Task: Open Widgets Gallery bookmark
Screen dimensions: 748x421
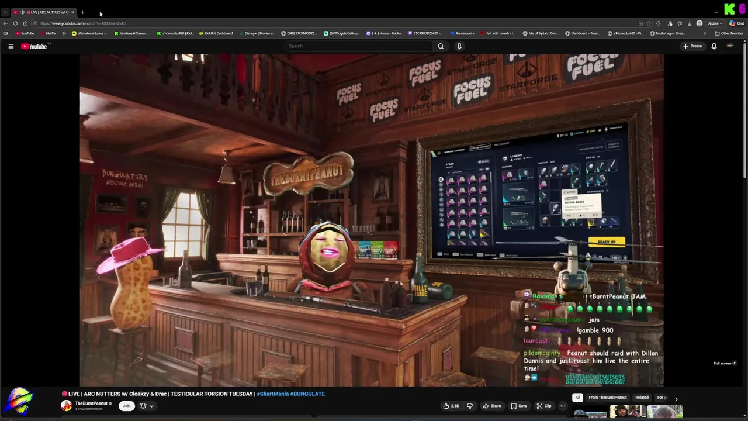Action: 342,33
